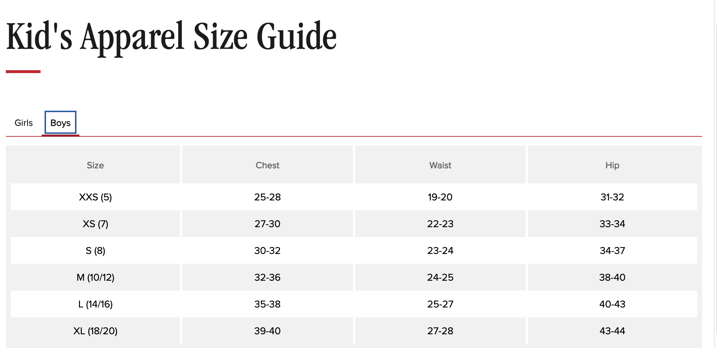Click the Chest column header
Image resolution: width=717 pixels, height=348 pixels.
click(267, 165)
